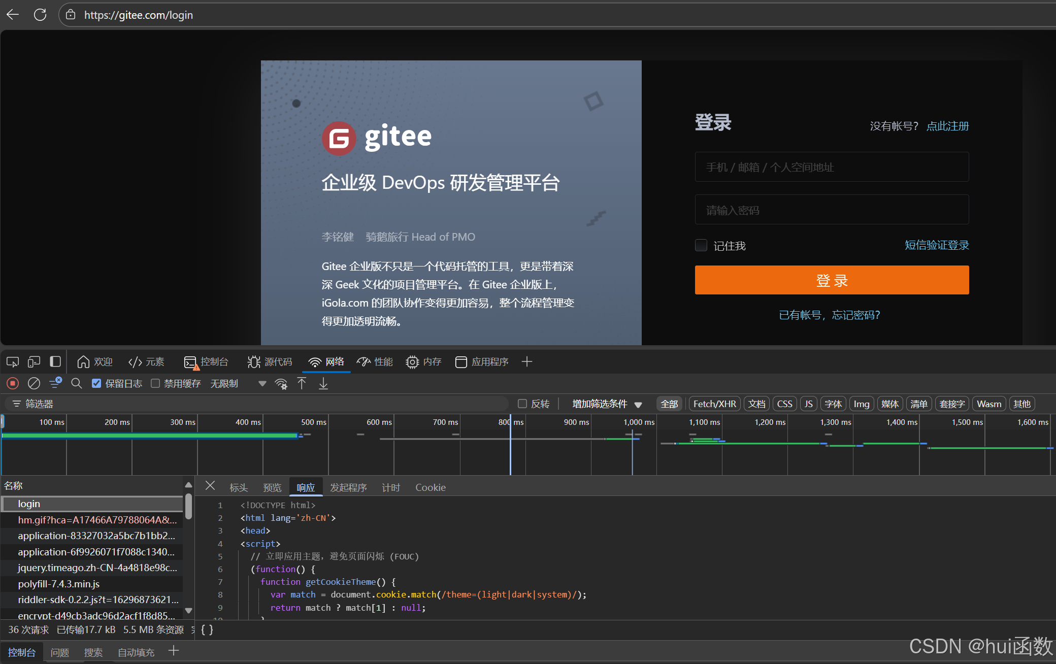The image size is (1056, 664).
Task: Click the gitee logo
Action: 377,138
